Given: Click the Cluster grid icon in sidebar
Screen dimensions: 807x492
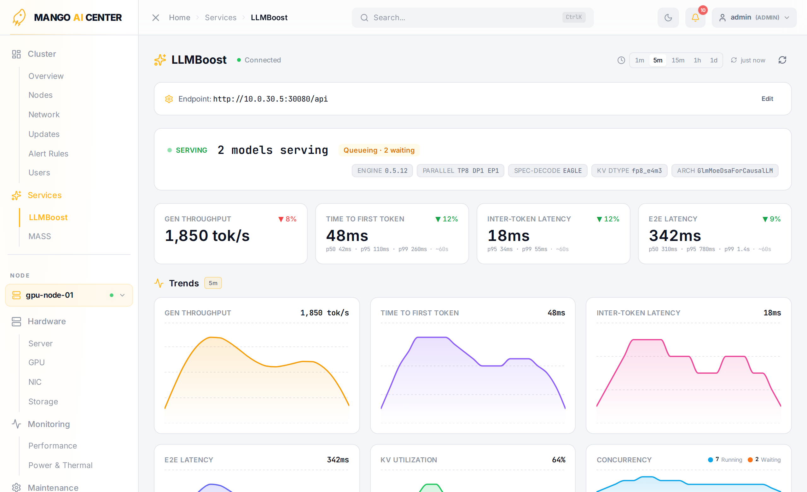Looking at the screenshot, I should coord(16,54).
